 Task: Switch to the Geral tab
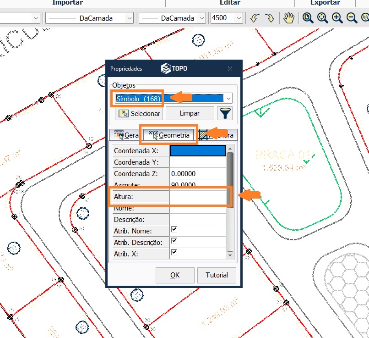126,135
